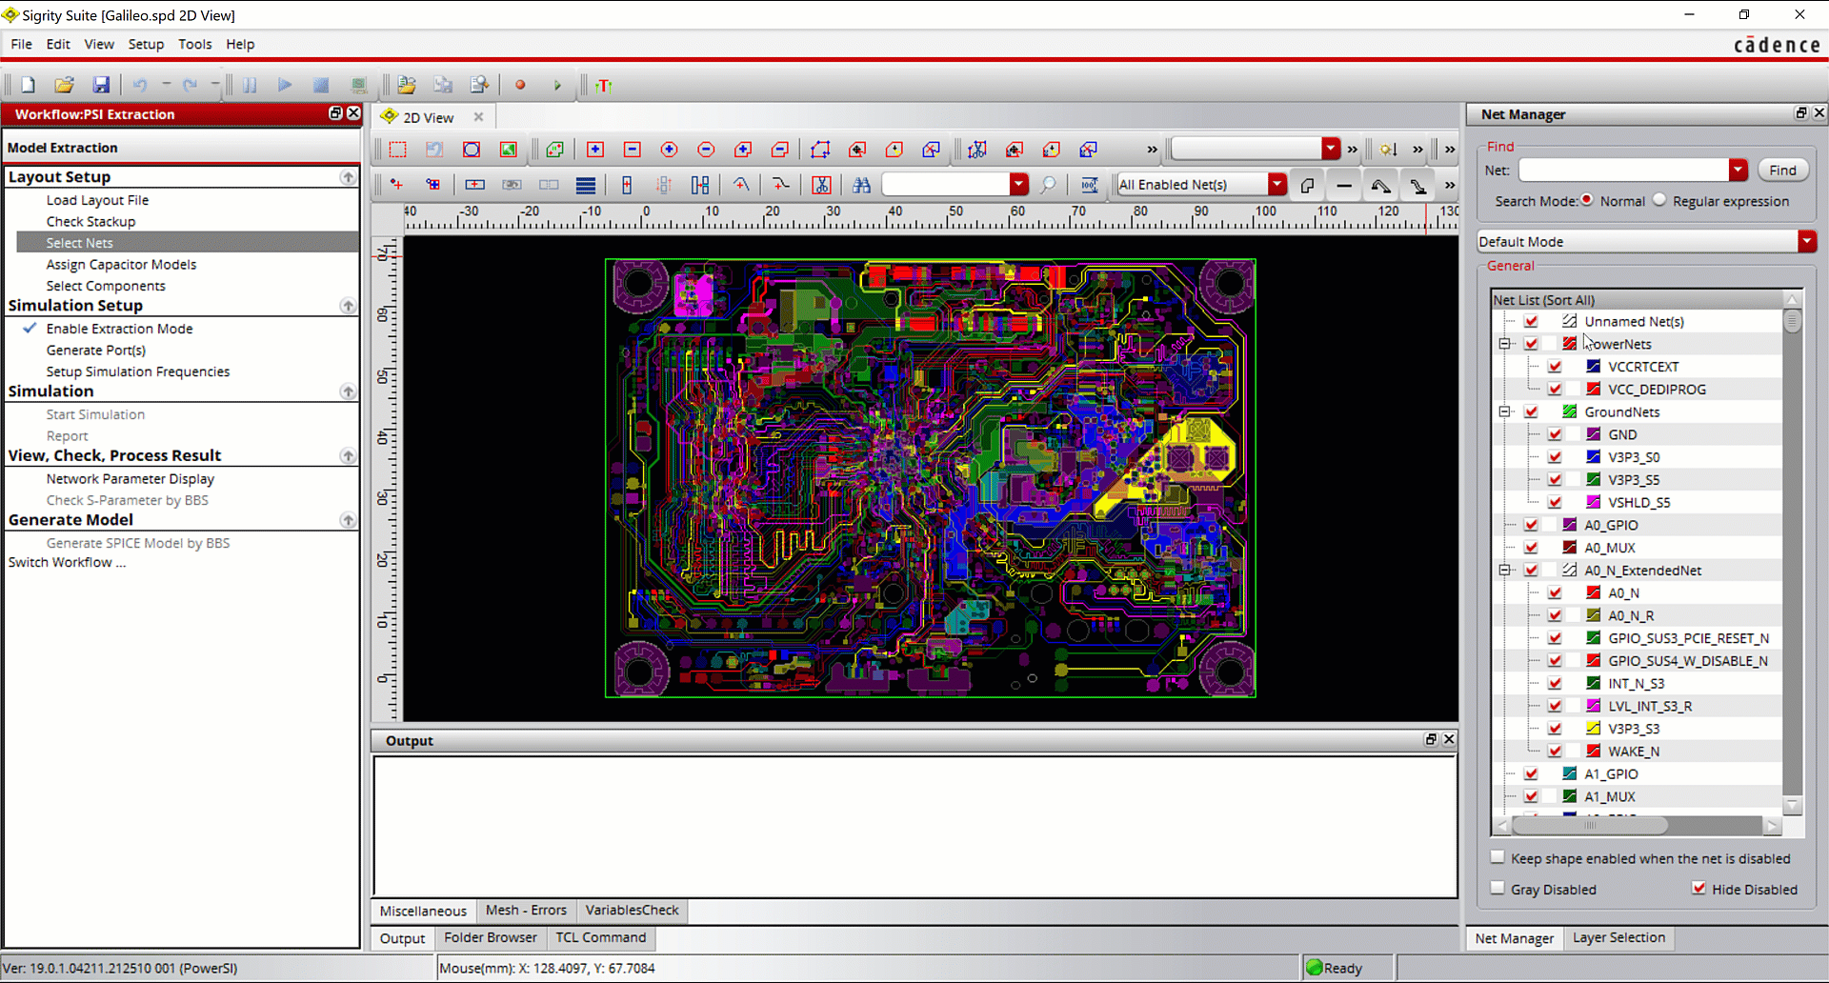
Task: Enable Keep shape enabled when net disabled
Action: point(1497,858)
